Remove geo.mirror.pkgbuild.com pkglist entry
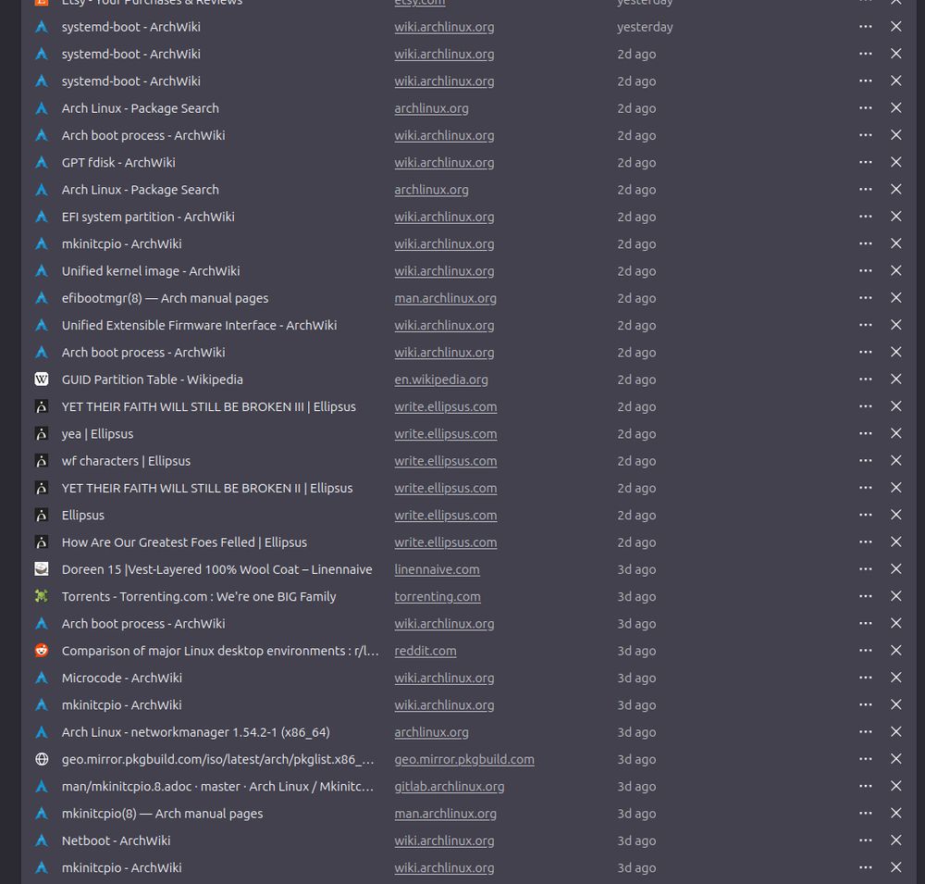The image size is (925, 884). pyautogui.click(x=895, y=759)
